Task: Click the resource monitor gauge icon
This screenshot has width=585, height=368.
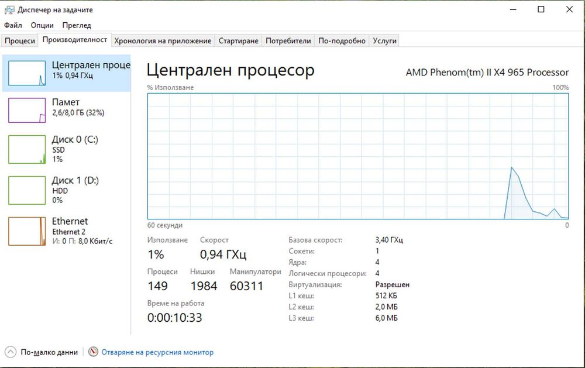Action: click(93, 352)
